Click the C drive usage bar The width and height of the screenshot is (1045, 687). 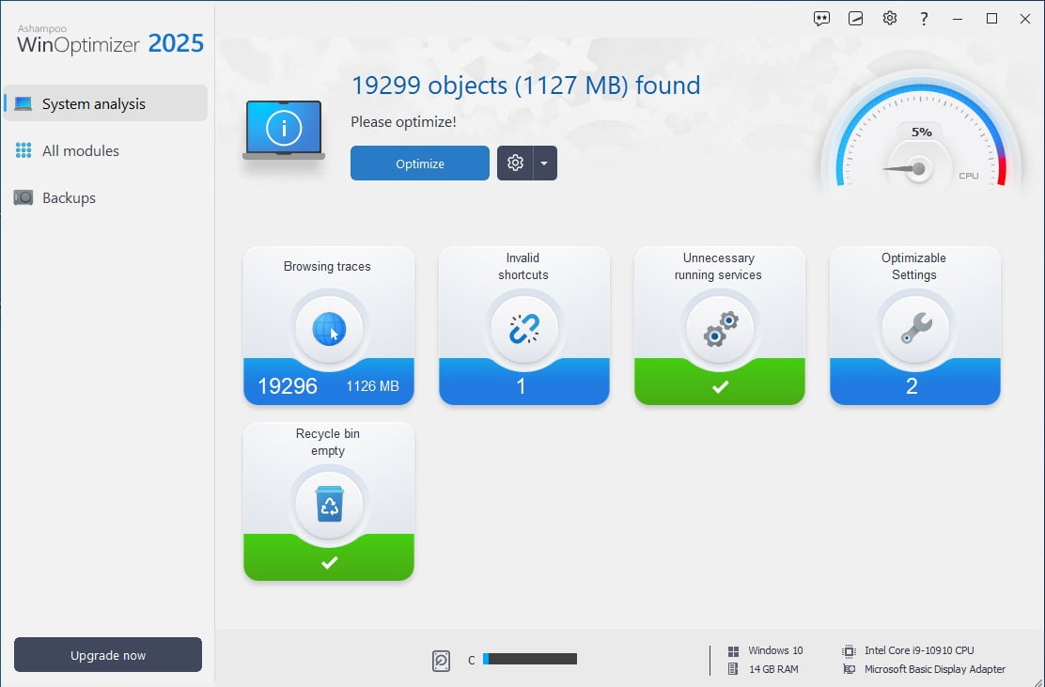coord(530,659)
